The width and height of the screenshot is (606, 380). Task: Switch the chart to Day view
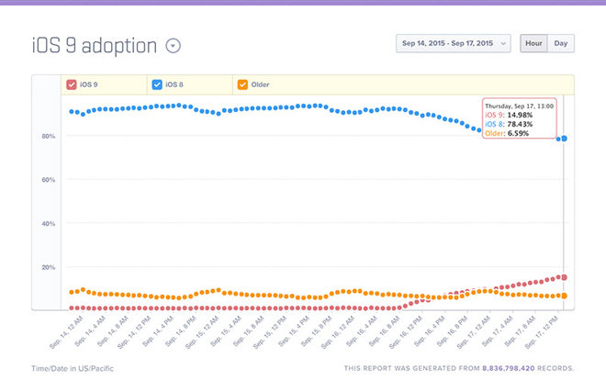[x=560, y=43]
